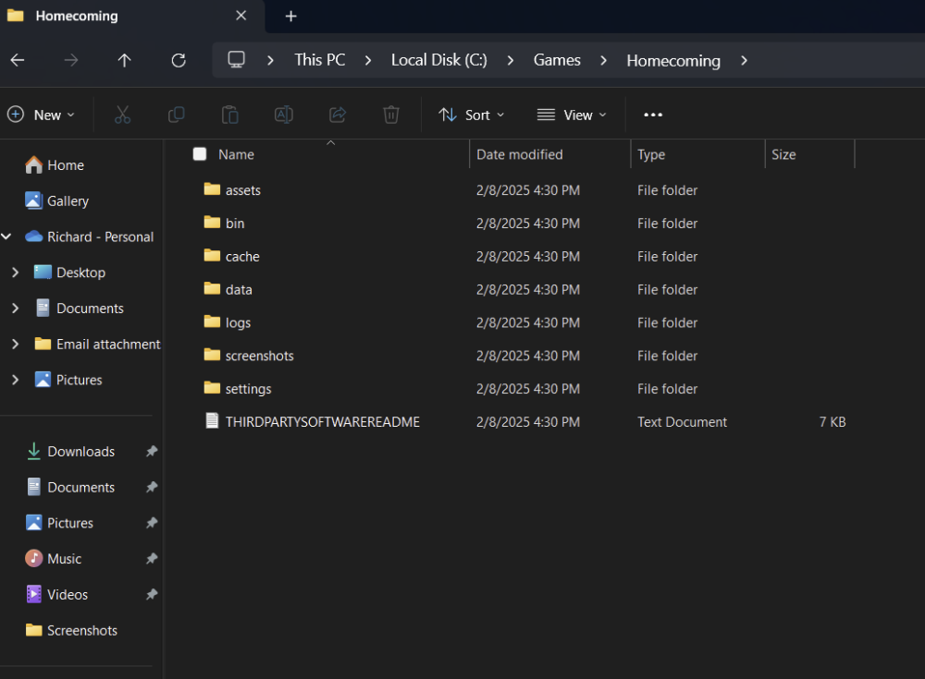Open the Sort options dropdown
The width and height of the screenshot is (925, 679).
(x=472, y=114)
